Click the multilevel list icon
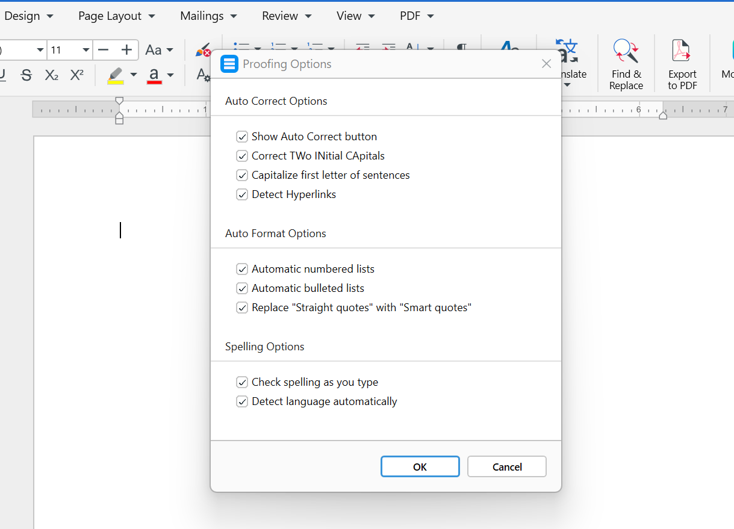734x529 pixels. click(x=315, y=48)
